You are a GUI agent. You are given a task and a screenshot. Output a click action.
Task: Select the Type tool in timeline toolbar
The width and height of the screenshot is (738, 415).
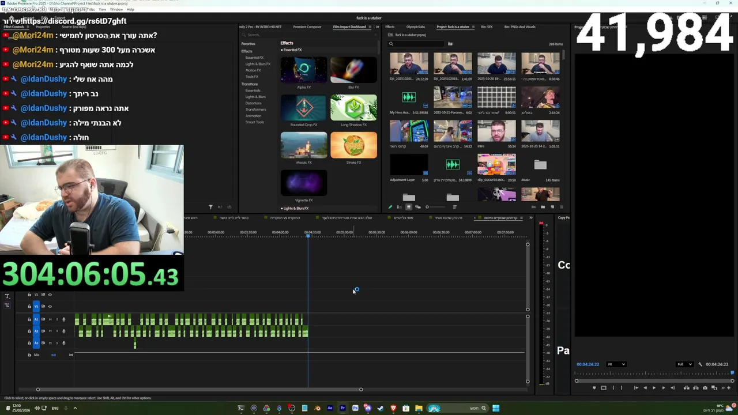click(x=7, y=296)
